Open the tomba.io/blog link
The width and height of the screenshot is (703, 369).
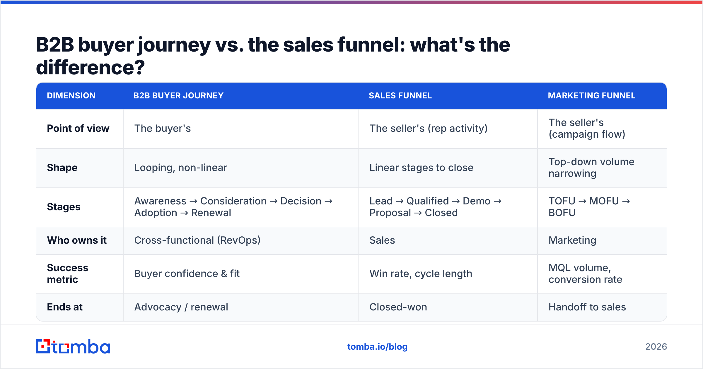coord(377,347)
